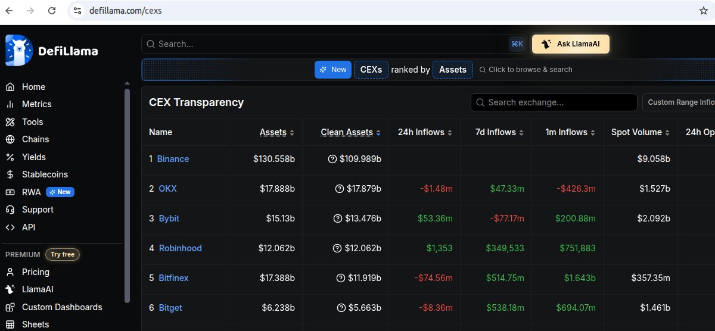Click OKX 24h inflows value -$1.48m
The width and height of the screenshot is (715, 331).
pos(436,189)
